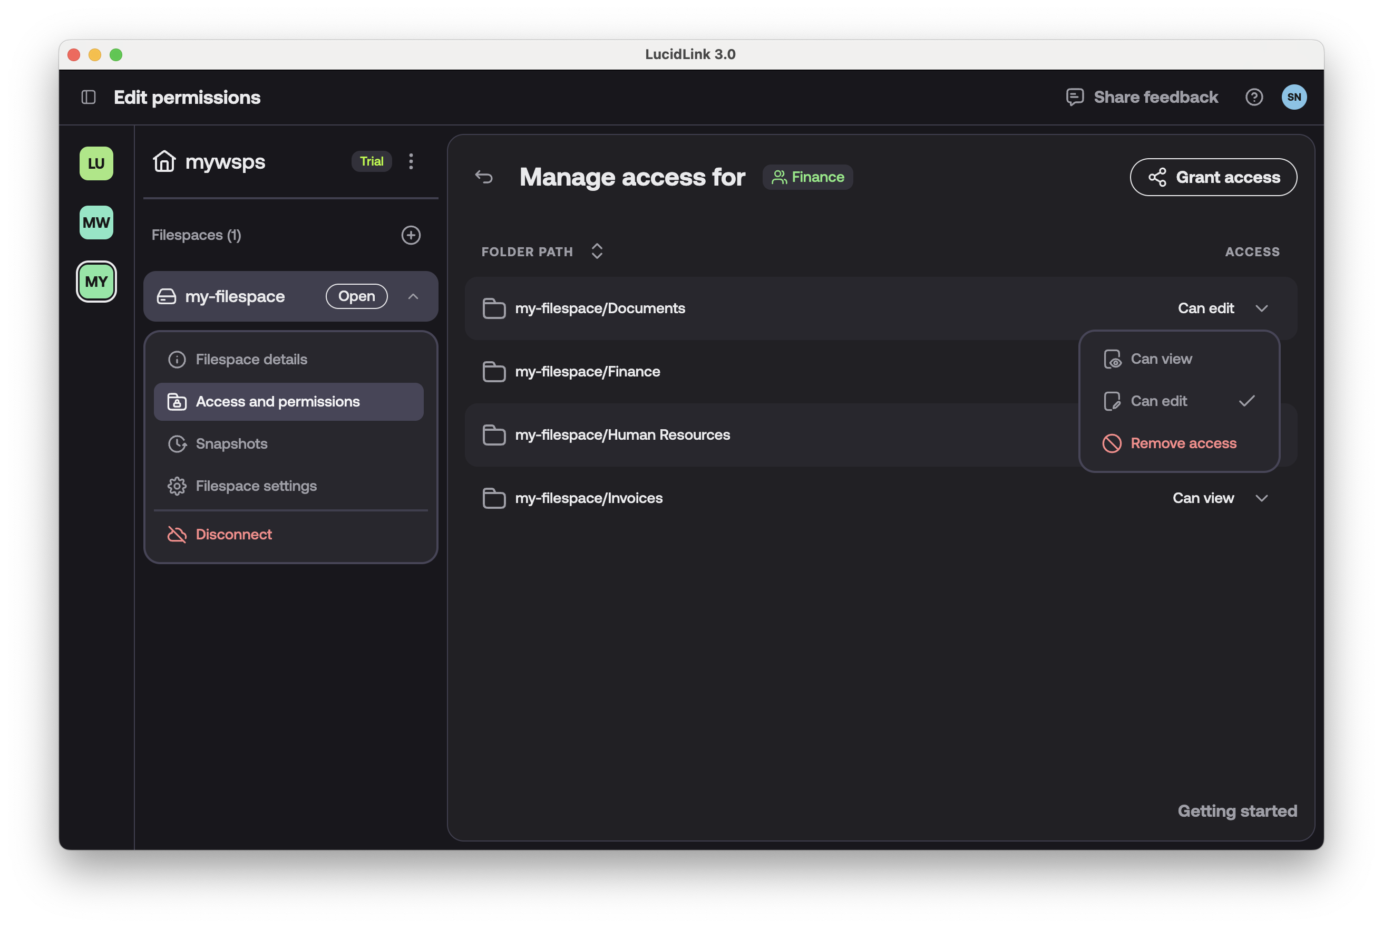
Task: Switch to the MW workspace
Action: [96, 223]
